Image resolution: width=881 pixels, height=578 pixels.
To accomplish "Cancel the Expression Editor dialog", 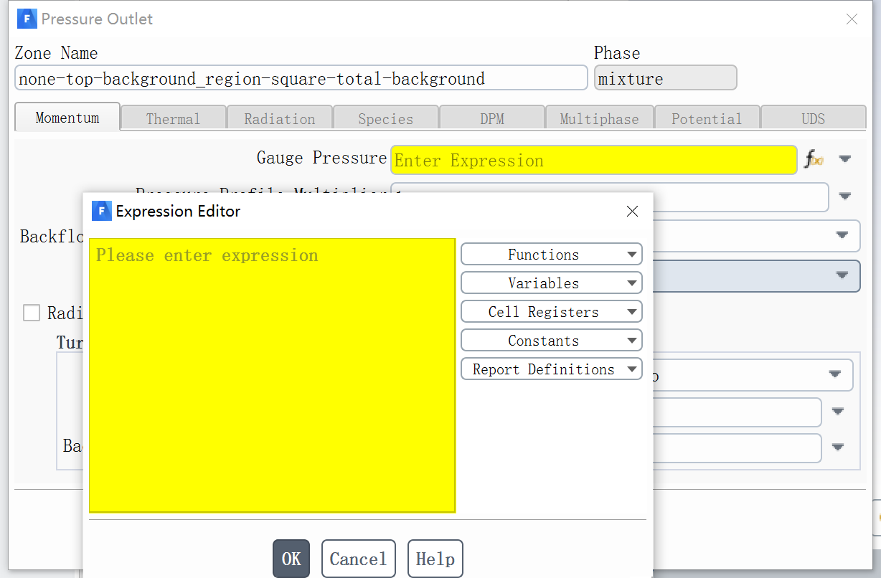I will pos(358,558).
